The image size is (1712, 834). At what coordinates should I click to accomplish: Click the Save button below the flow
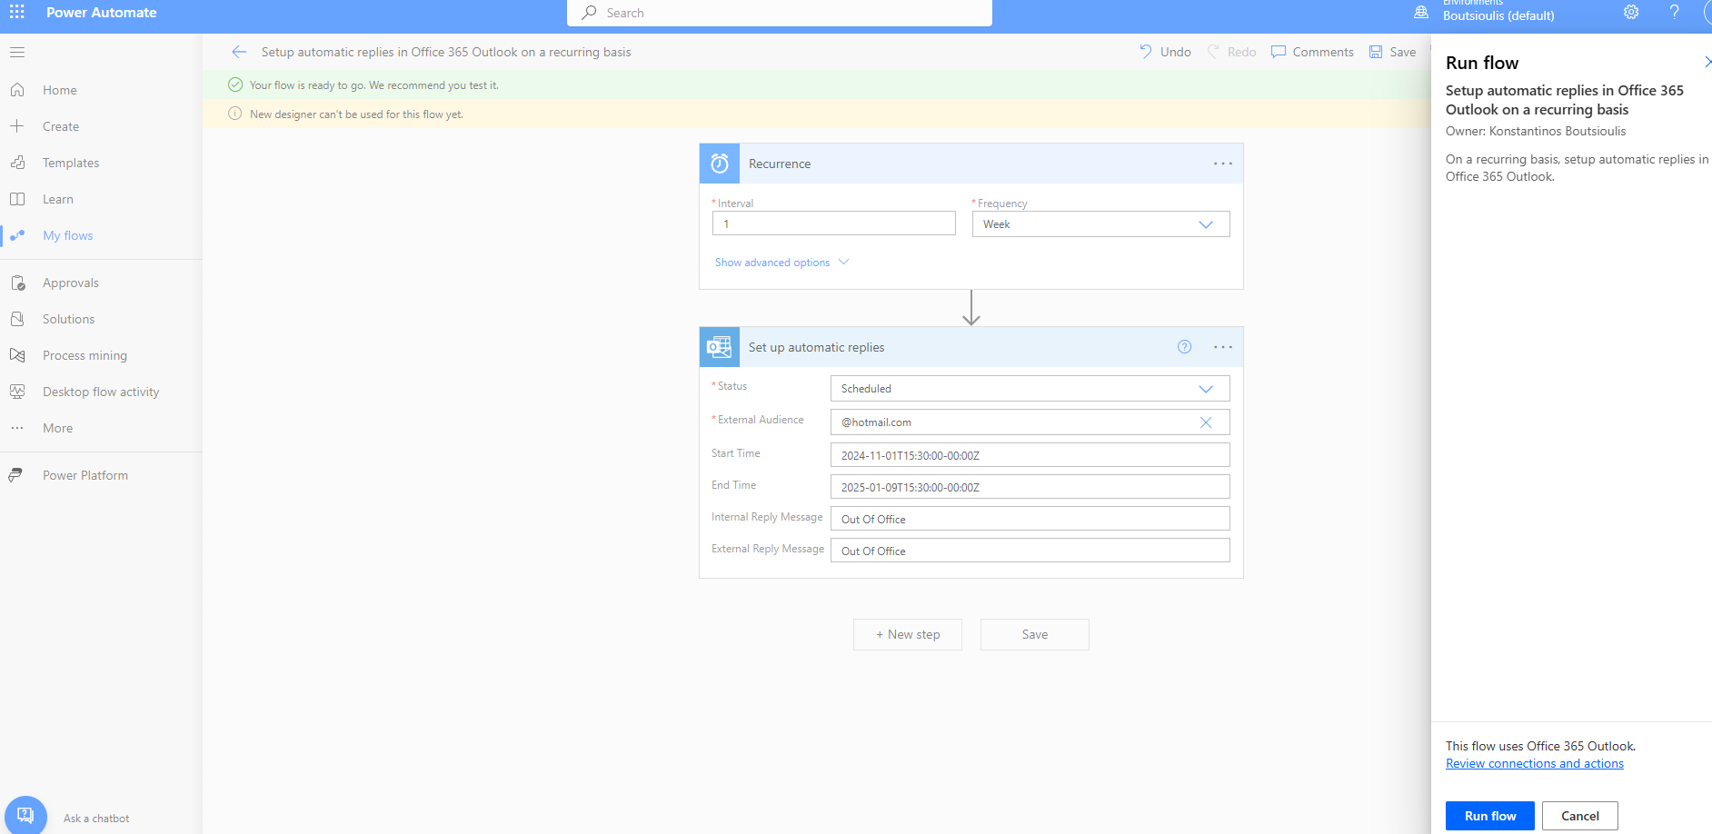(1035, 635)
